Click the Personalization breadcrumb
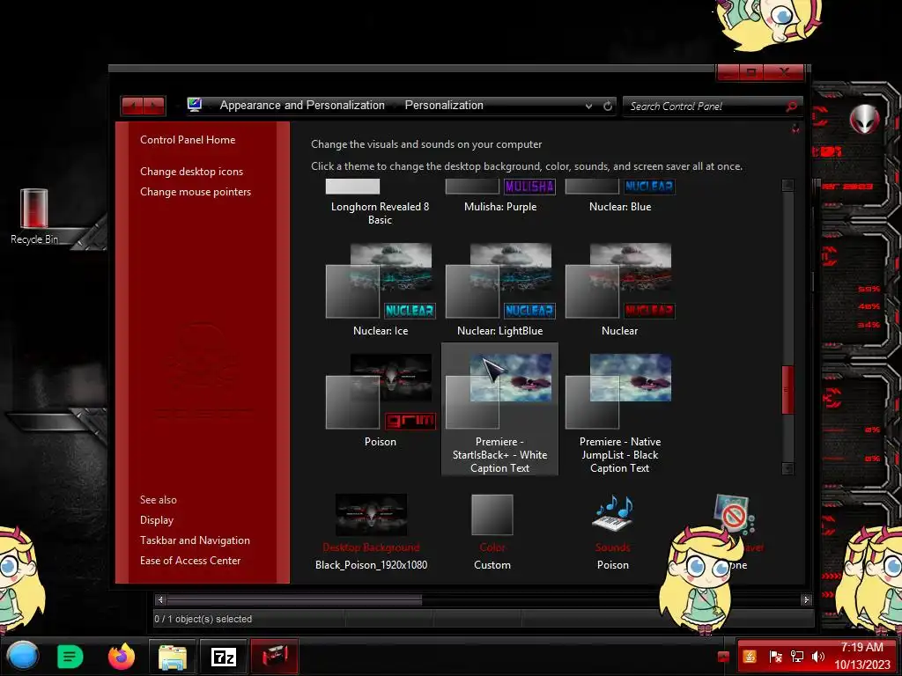This screenshot has width=902, height=676. 444,106
